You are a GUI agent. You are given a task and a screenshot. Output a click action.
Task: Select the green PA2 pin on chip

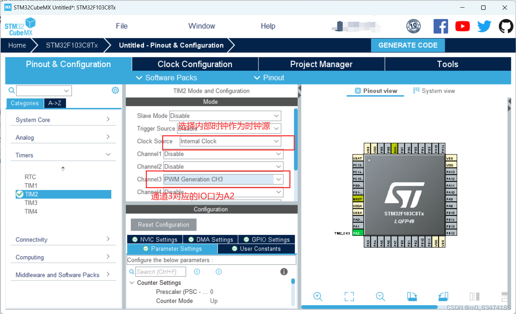tap(357, 233)
